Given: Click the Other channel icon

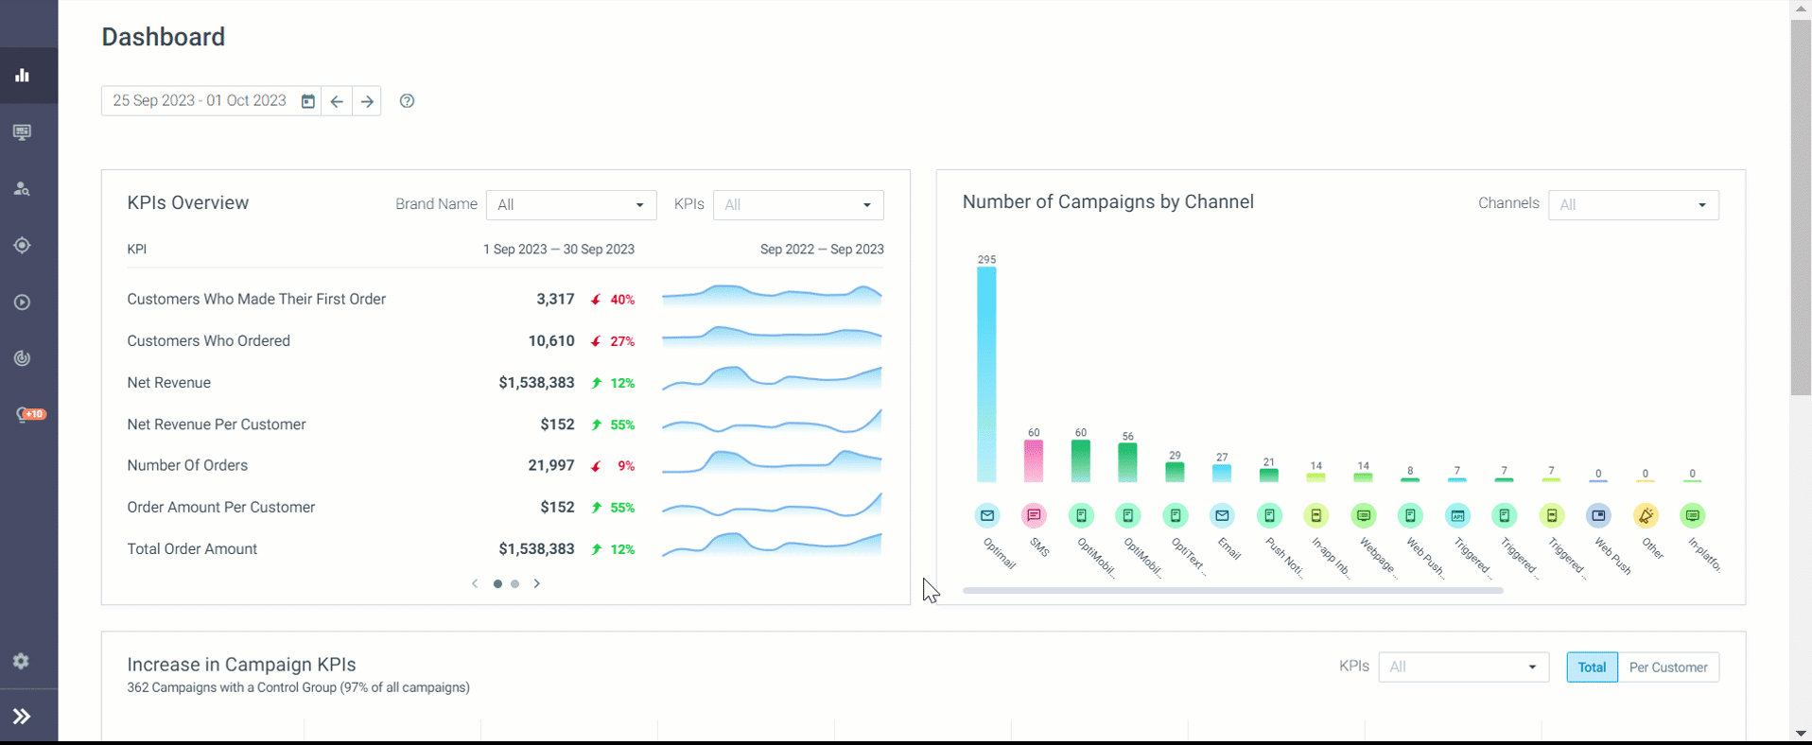Looking at the screenshot, I should (x=1646, y=515).
